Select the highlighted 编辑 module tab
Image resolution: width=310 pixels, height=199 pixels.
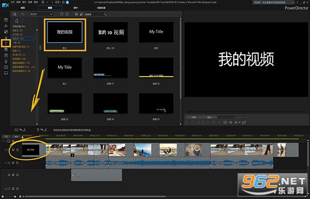tap(50, 8)
